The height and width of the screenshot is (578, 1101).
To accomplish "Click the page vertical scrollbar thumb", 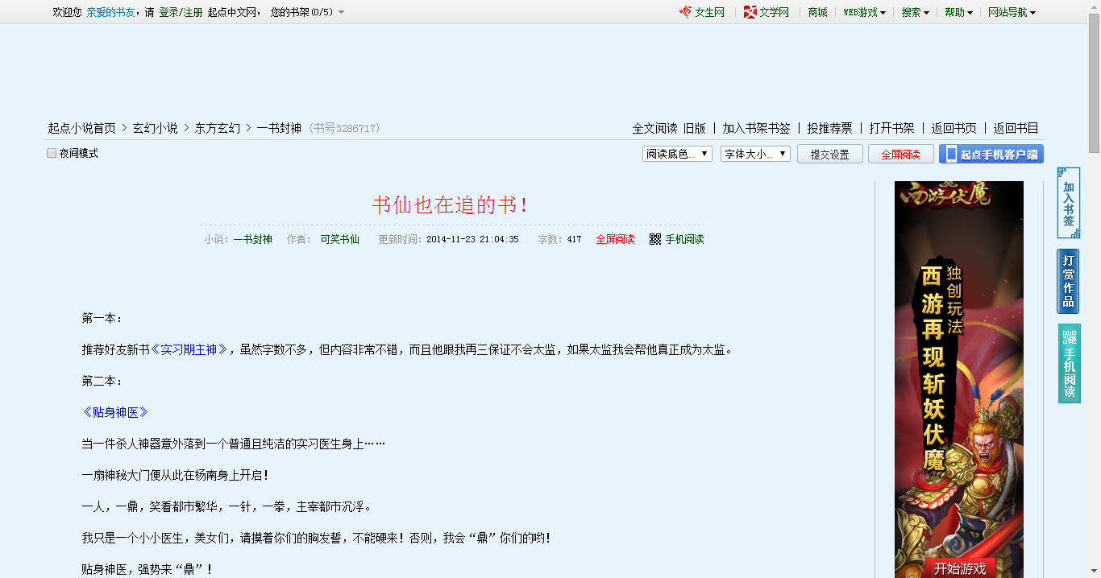I will click(1095, 82).
